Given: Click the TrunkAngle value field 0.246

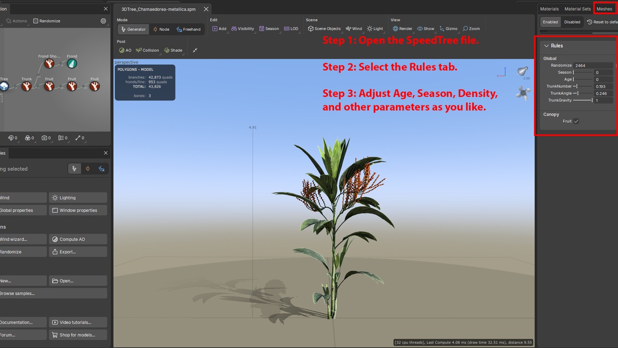Looking at the screenshot, I should (x=604, y=93).
